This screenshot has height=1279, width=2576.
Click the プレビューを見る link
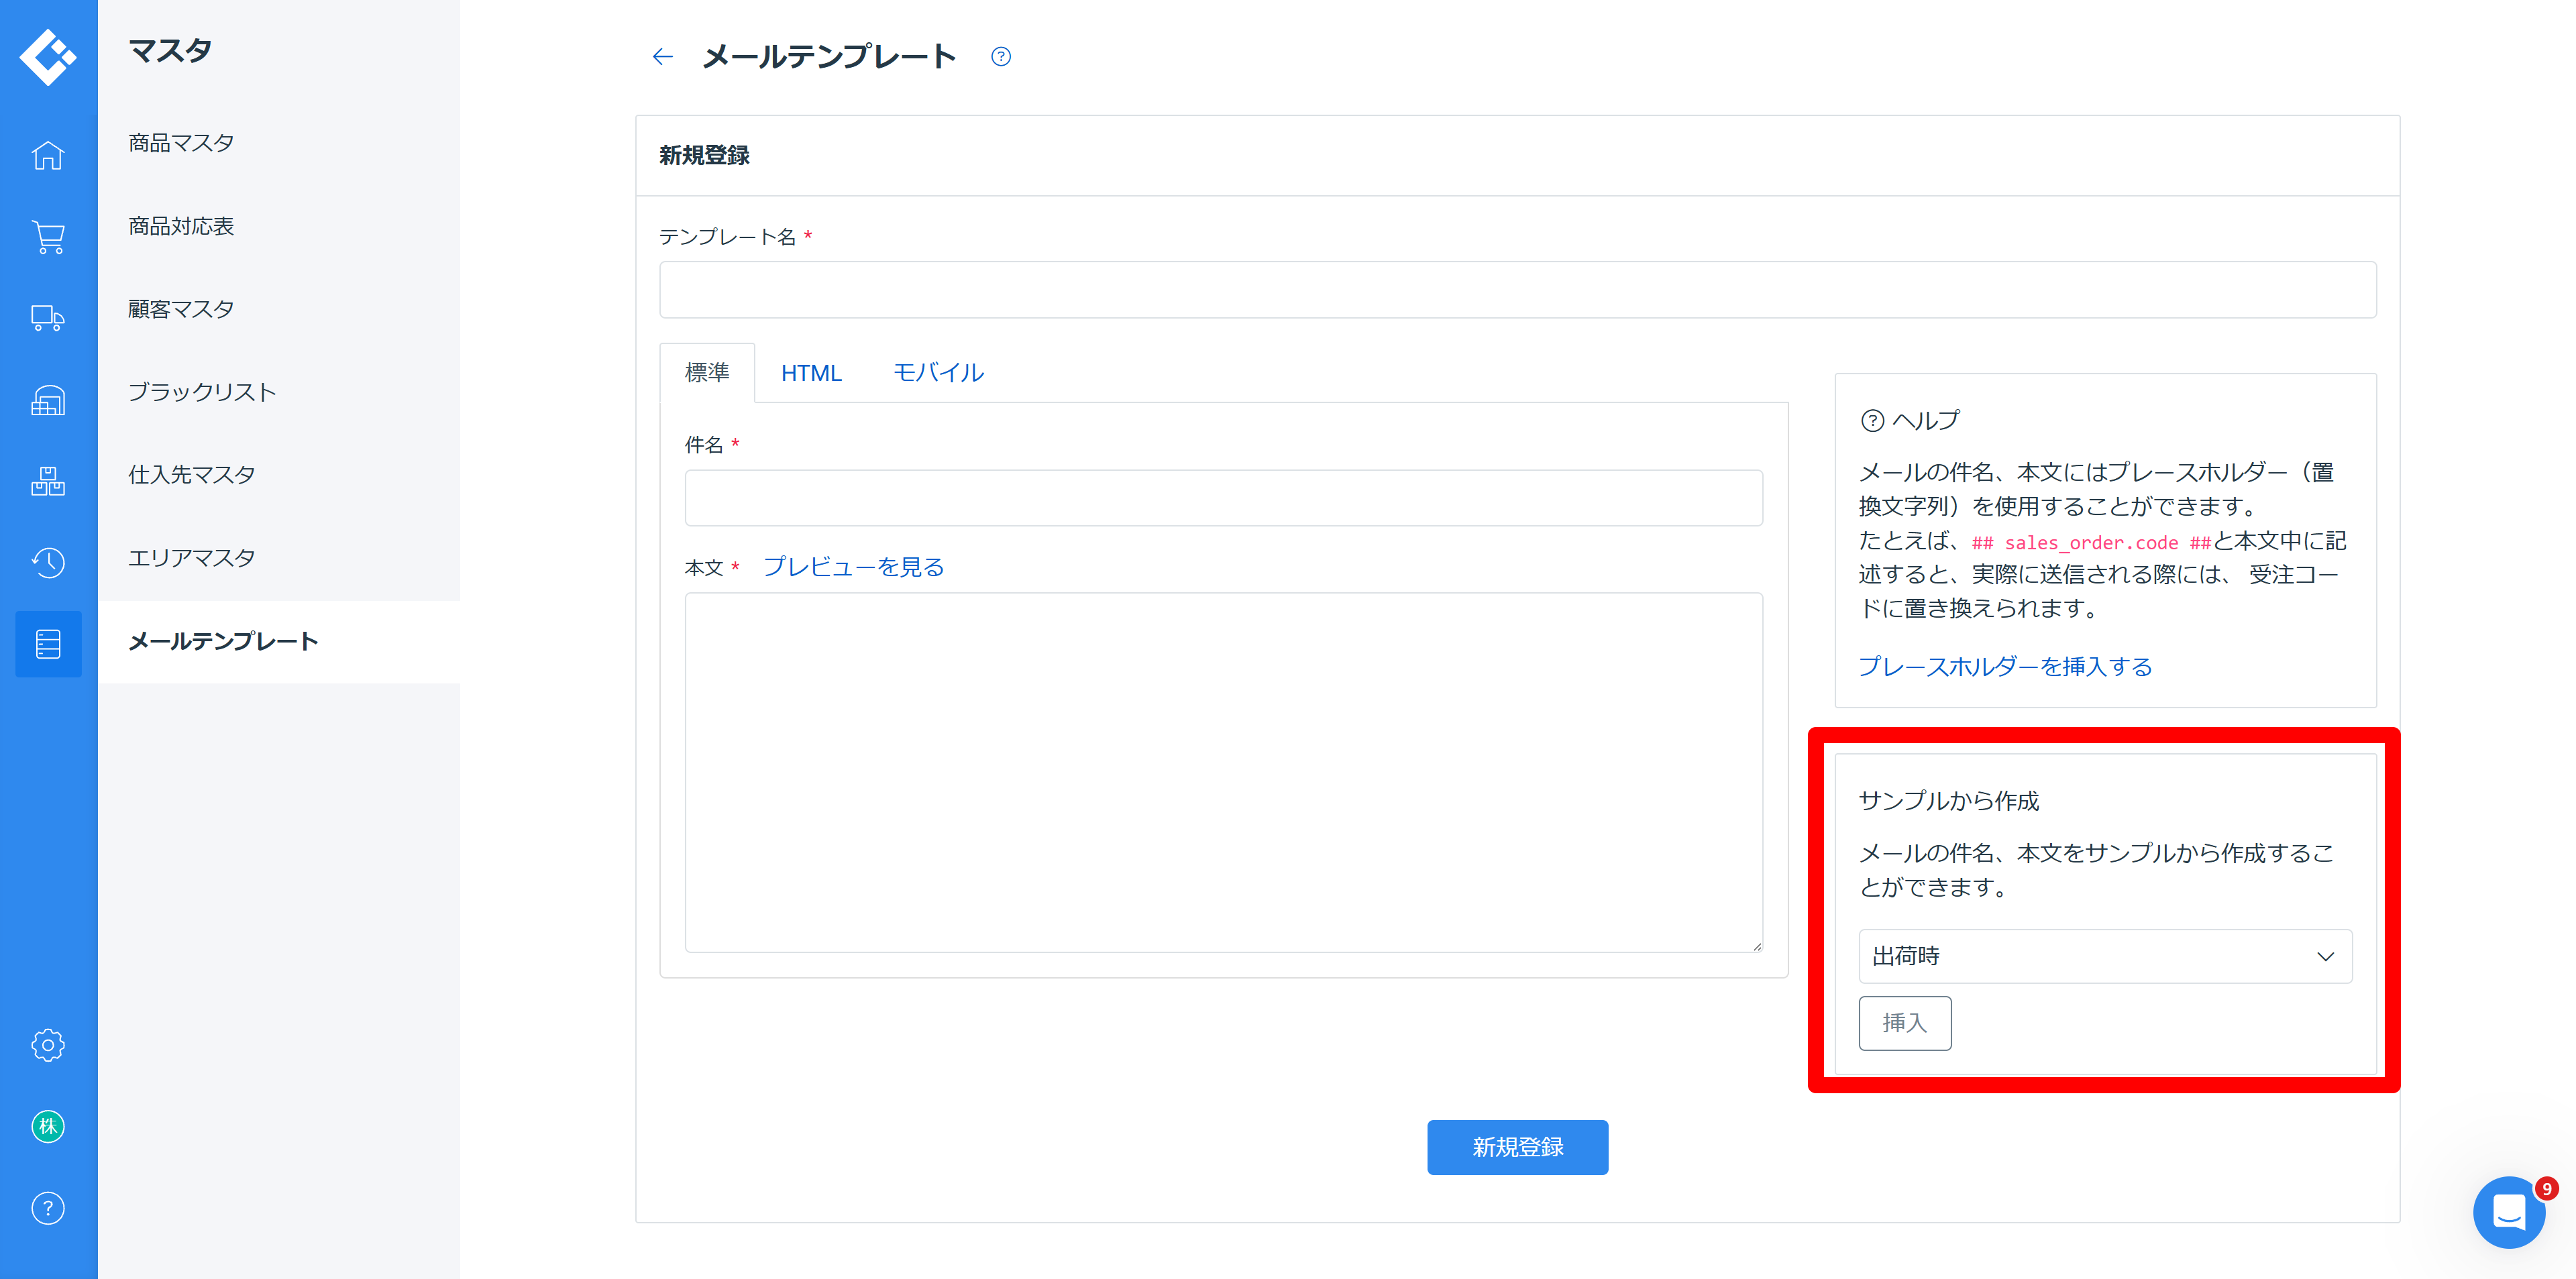pos(853,567)
